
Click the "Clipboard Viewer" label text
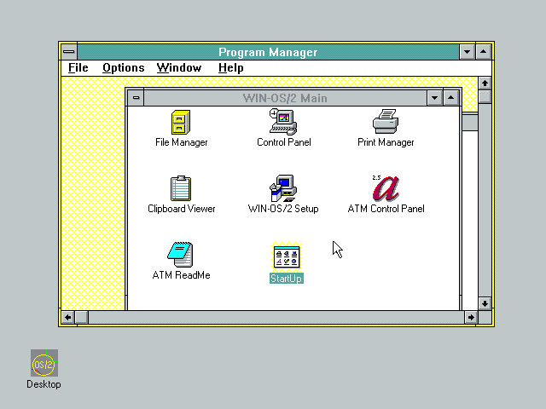181,209
